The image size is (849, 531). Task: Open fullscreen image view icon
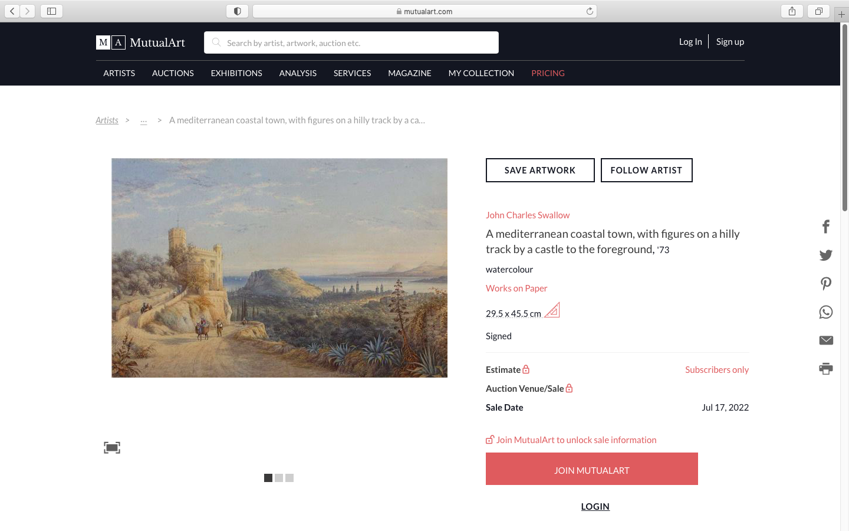(112, 448)
